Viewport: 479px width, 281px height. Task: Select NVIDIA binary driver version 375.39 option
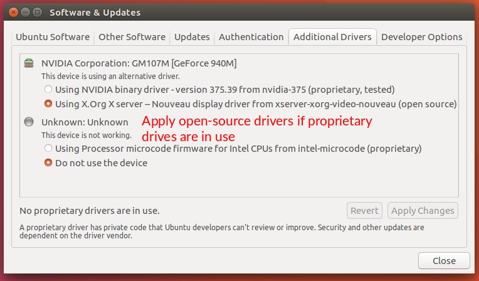219,89
